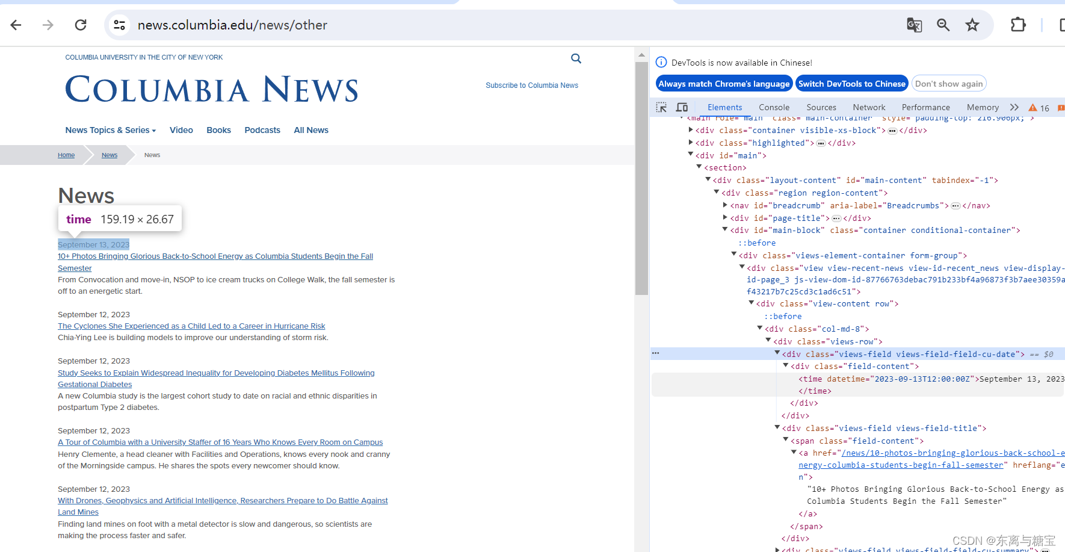Bookmark this page with star icon

pos(972,25)
